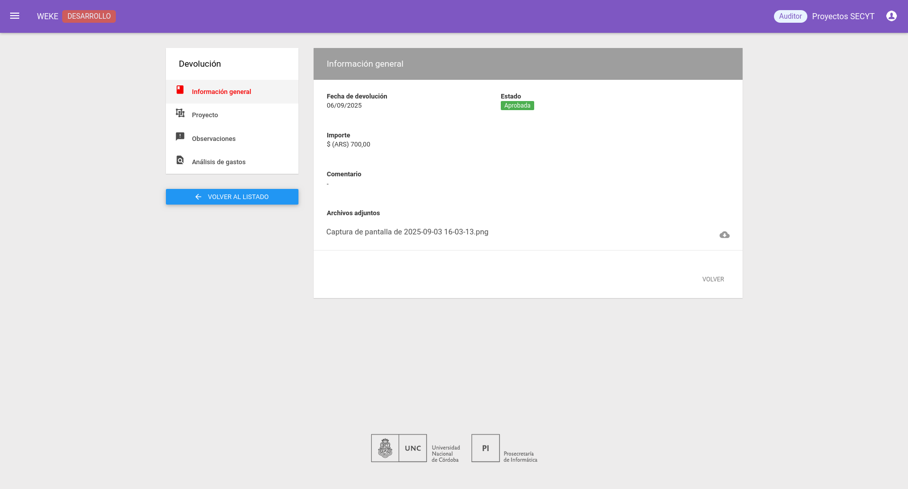The image size is (908, 489).
Task: Select Información general in sidebar
Action: point(221,92)
